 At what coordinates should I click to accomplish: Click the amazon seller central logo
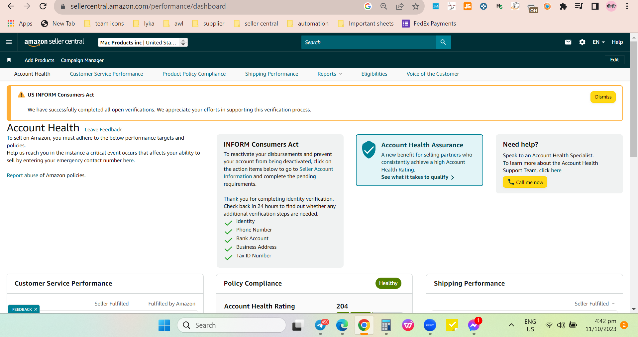(x=54, y=42)
